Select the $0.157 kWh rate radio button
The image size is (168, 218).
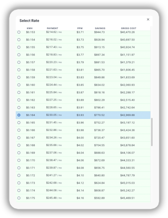click(19, 62)
